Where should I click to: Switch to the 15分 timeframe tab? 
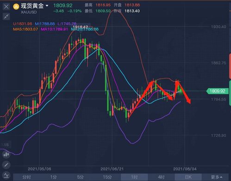107,177
